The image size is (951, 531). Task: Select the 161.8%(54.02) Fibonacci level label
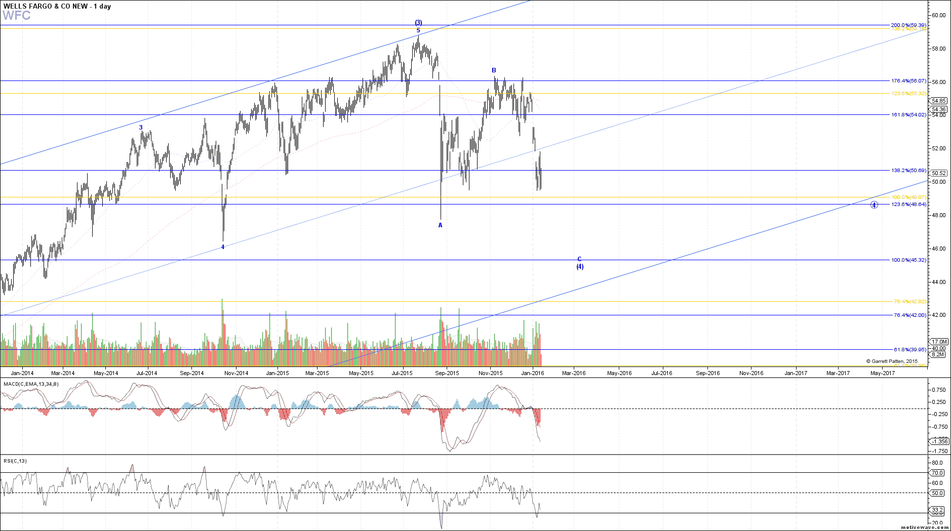point(908,115)
